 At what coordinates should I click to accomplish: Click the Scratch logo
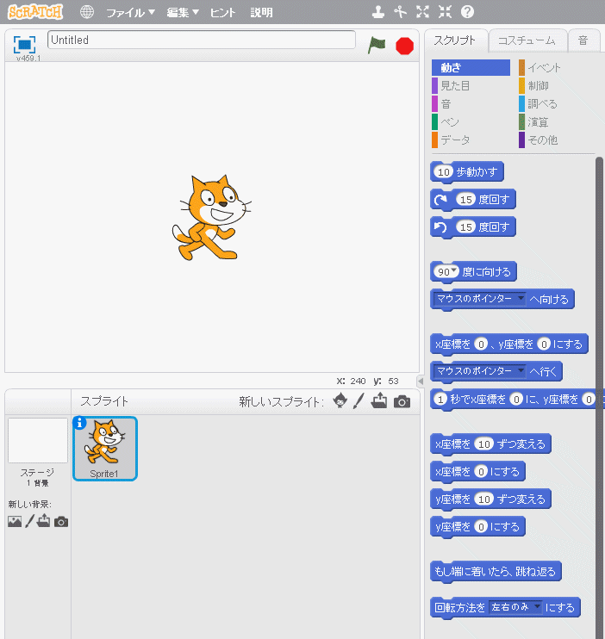35,12
